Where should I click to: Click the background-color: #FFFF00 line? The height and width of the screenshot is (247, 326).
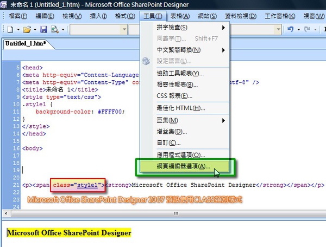click(x=80, y=112)
